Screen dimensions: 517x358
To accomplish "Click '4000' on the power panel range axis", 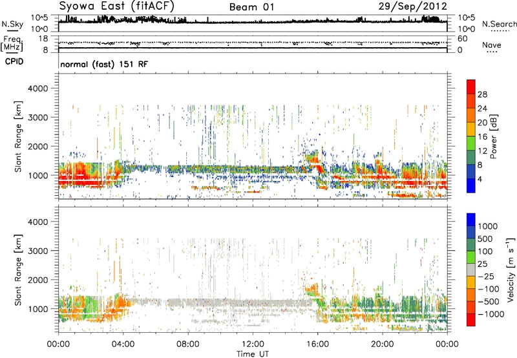I will (37, 89).
